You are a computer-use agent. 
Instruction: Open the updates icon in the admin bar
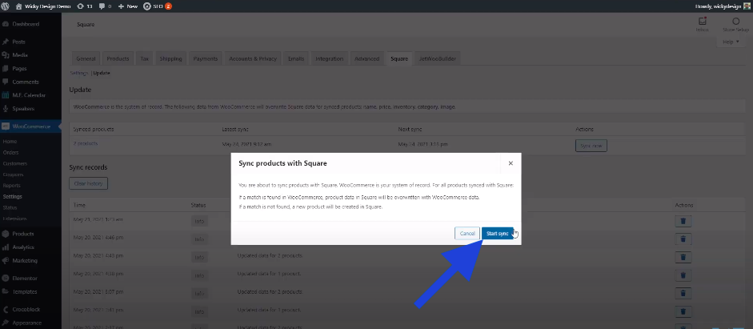pos(83,6)
